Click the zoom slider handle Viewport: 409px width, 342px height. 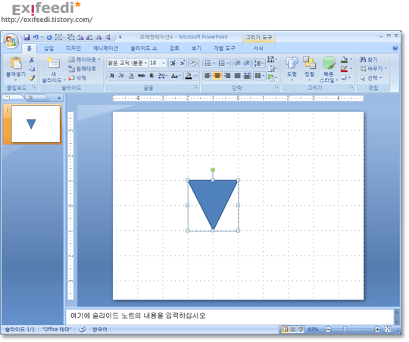345,329
